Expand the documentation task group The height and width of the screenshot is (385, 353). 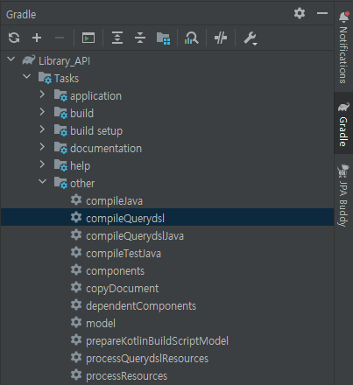pyautogui.click(x=42, y=147)
